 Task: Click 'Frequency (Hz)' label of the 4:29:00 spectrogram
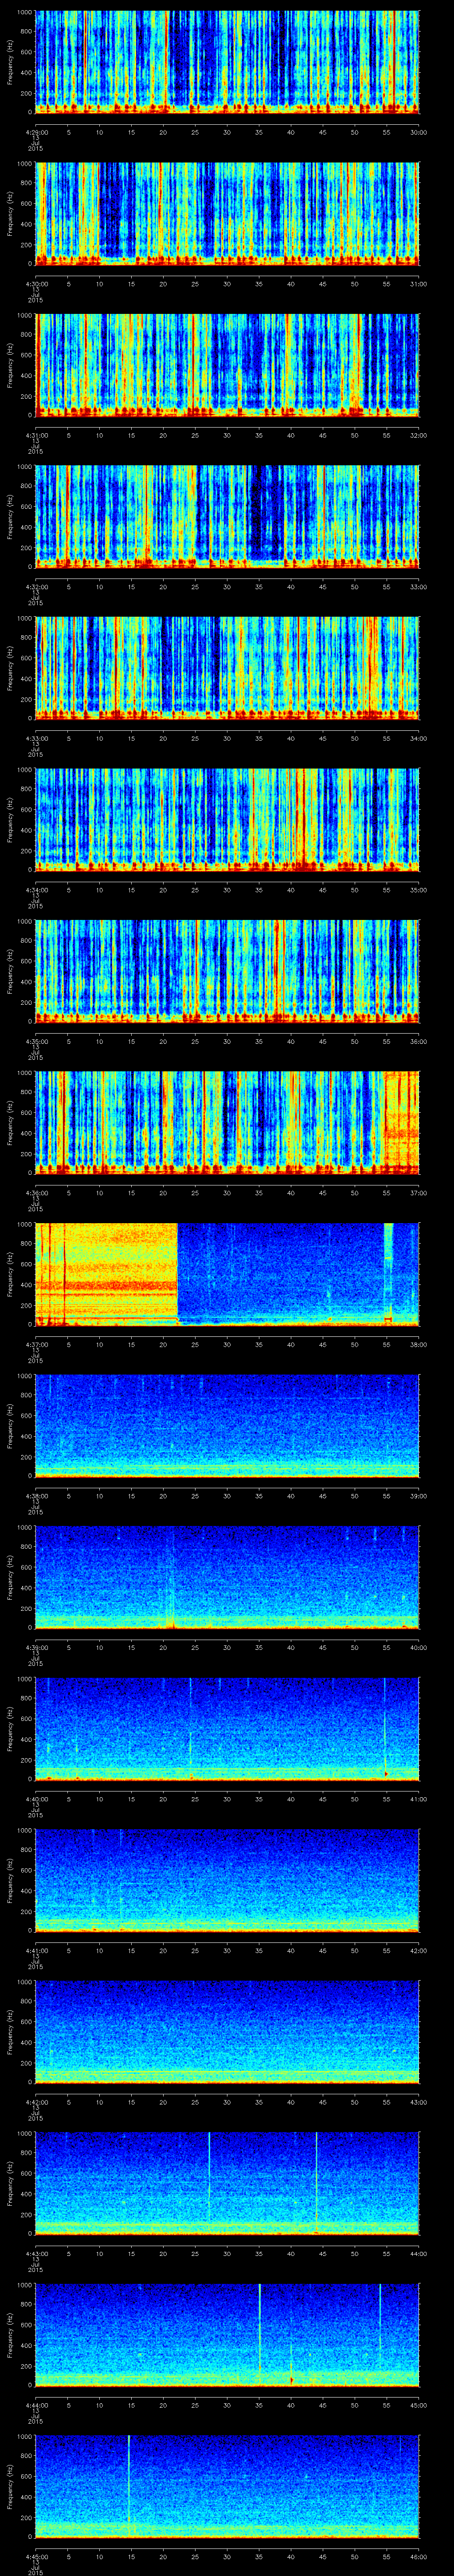pyautogui.click(x=10, y=62)
